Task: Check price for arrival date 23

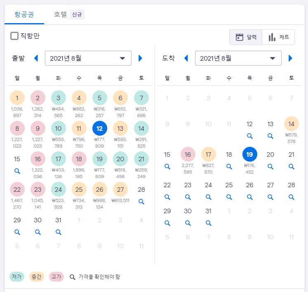Action: [188, 197]
